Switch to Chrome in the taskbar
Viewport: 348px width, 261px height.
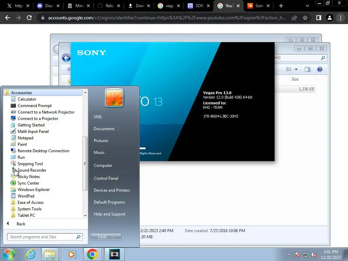pos(92,254)
